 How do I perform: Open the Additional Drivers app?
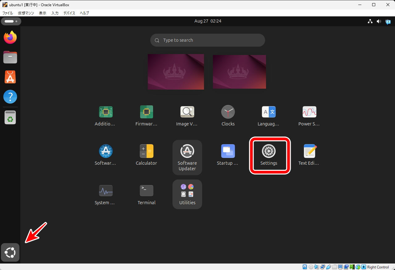(106, 116)
